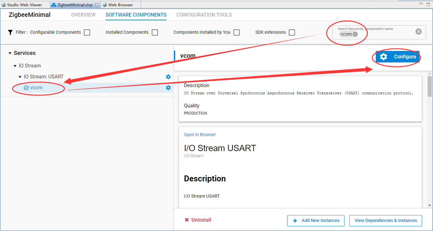Check Components Installed by You filter
433x231 pixels.
237,32
